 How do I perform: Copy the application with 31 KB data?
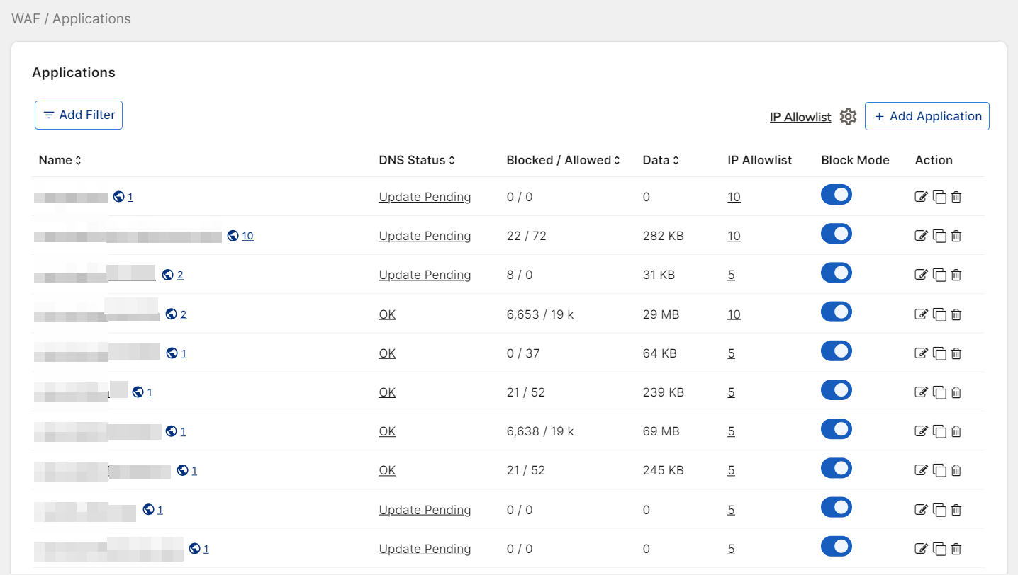[x=939, y=275]
